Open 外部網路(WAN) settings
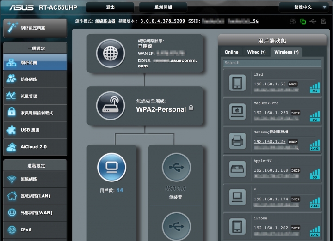The height and width of the screenshot is (241, 333). click(35, 212)
